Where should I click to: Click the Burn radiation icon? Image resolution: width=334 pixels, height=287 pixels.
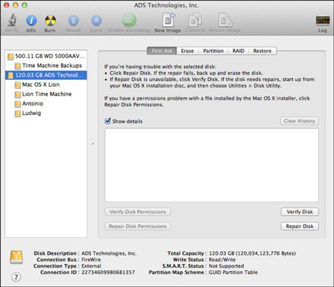(50, 21)
